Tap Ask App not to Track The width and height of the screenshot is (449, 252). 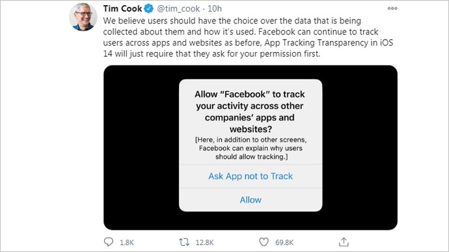[x=251, y=176]
